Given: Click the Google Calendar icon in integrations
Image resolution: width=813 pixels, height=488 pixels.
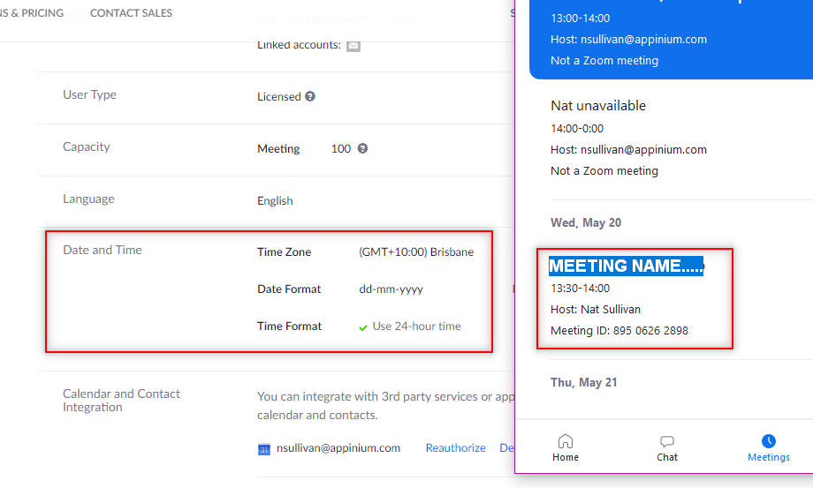Looking at the screenshot, I should tap(264, 449).
